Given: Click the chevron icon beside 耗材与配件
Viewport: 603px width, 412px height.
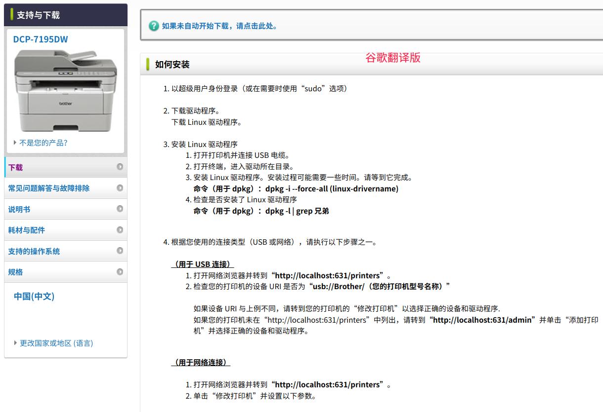Looking at the screenshot, I should [120, 230].
